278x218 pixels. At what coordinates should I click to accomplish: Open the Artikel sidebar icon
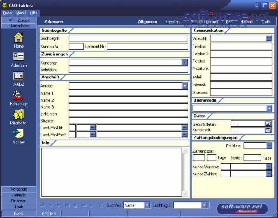(19, 76)
